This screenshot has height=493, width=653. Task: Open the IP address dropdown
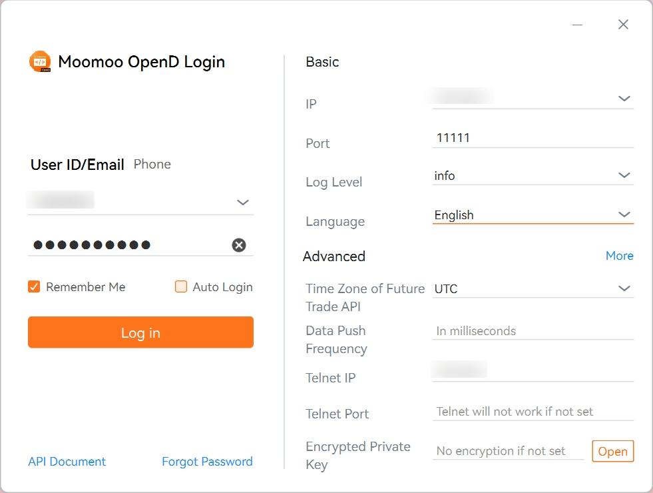[x=624, y=99]
